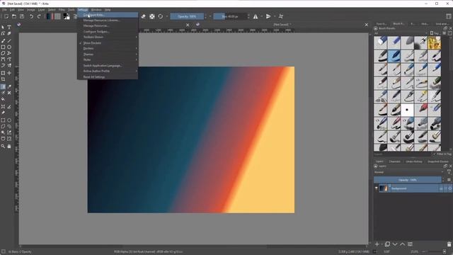This screenshot has width=453, height=255.
Task: Redo the last action
Action: (39, 16)
